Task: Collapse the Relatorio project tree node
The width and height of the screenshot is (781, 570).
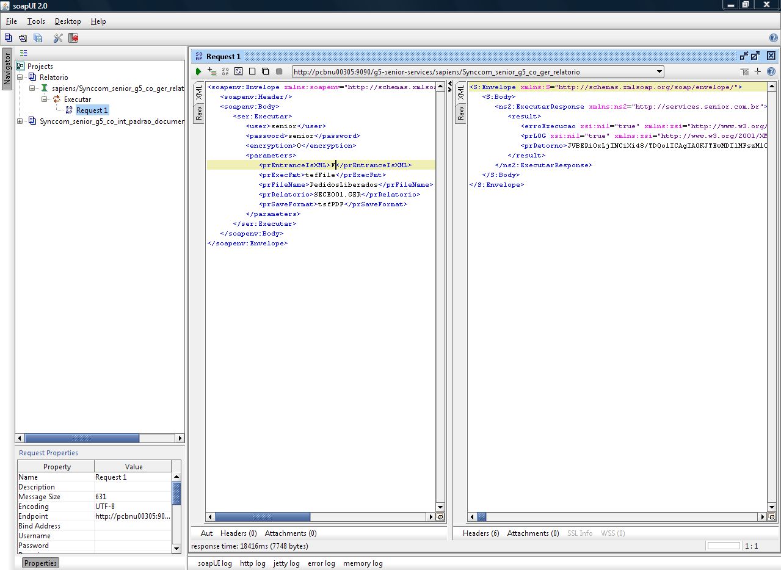Action: [x=20, y=78]
